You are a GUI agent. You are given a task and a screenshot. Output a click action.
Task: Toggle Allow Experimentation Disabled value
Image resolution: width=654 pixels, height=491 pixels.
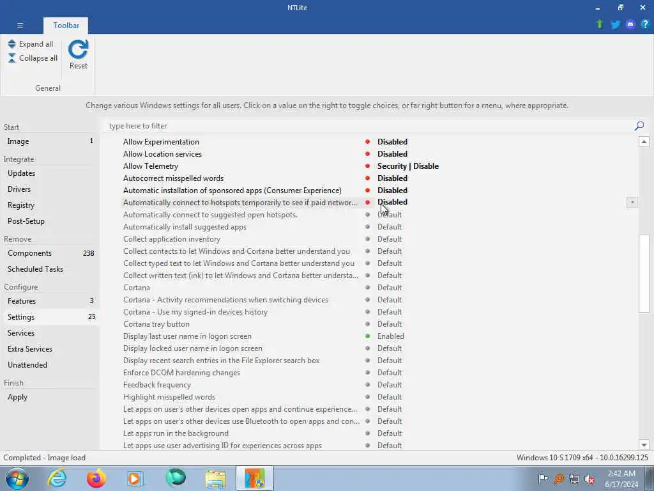point(392,141)
